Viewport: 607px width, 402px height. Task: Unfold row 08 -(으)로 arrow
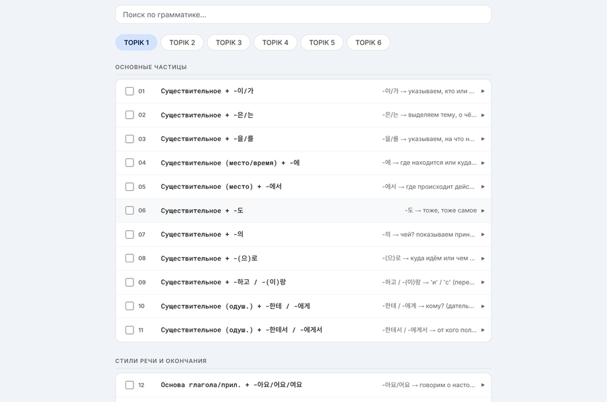483,258
